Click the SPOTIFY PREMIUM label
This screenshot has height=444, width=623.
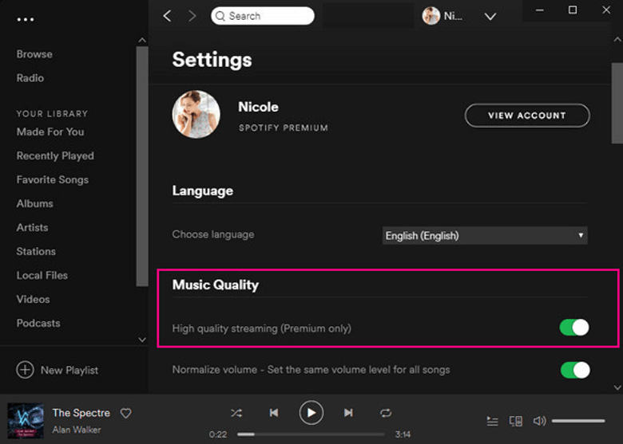(x=284, y=128)
